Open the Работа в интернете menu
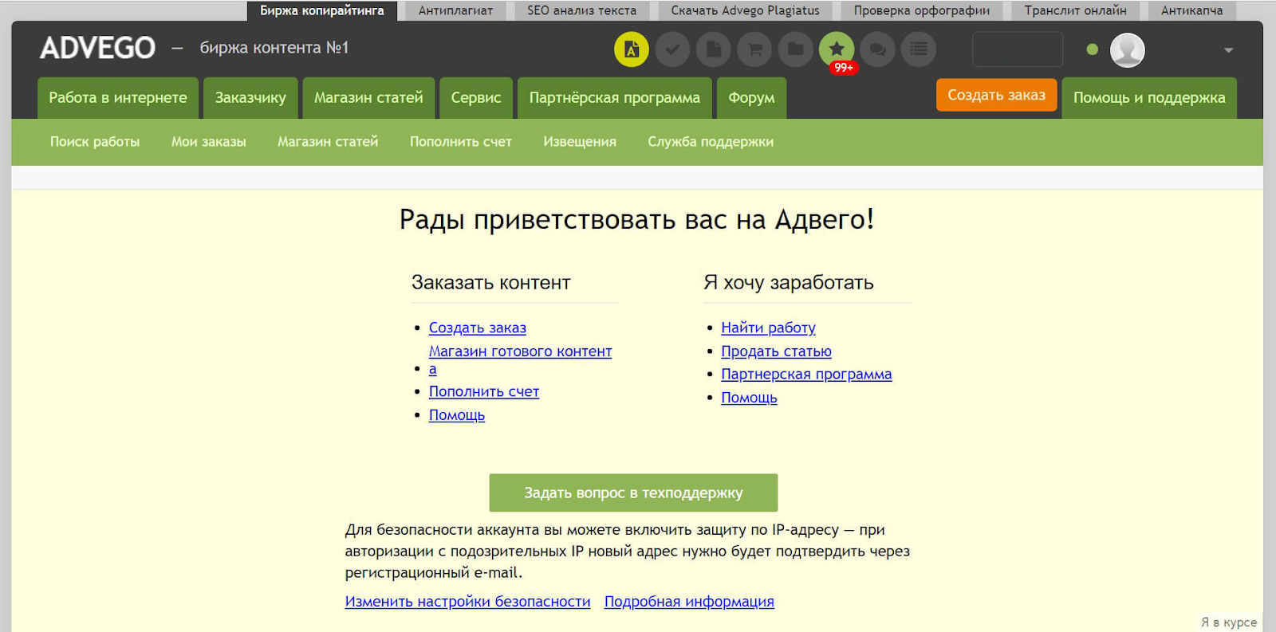This screenshot has width=1276, height=632. 118,97
